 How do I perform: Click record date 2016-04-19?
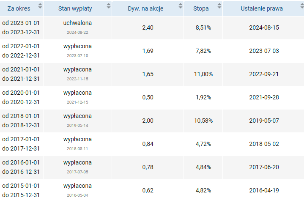click(264, 190)
